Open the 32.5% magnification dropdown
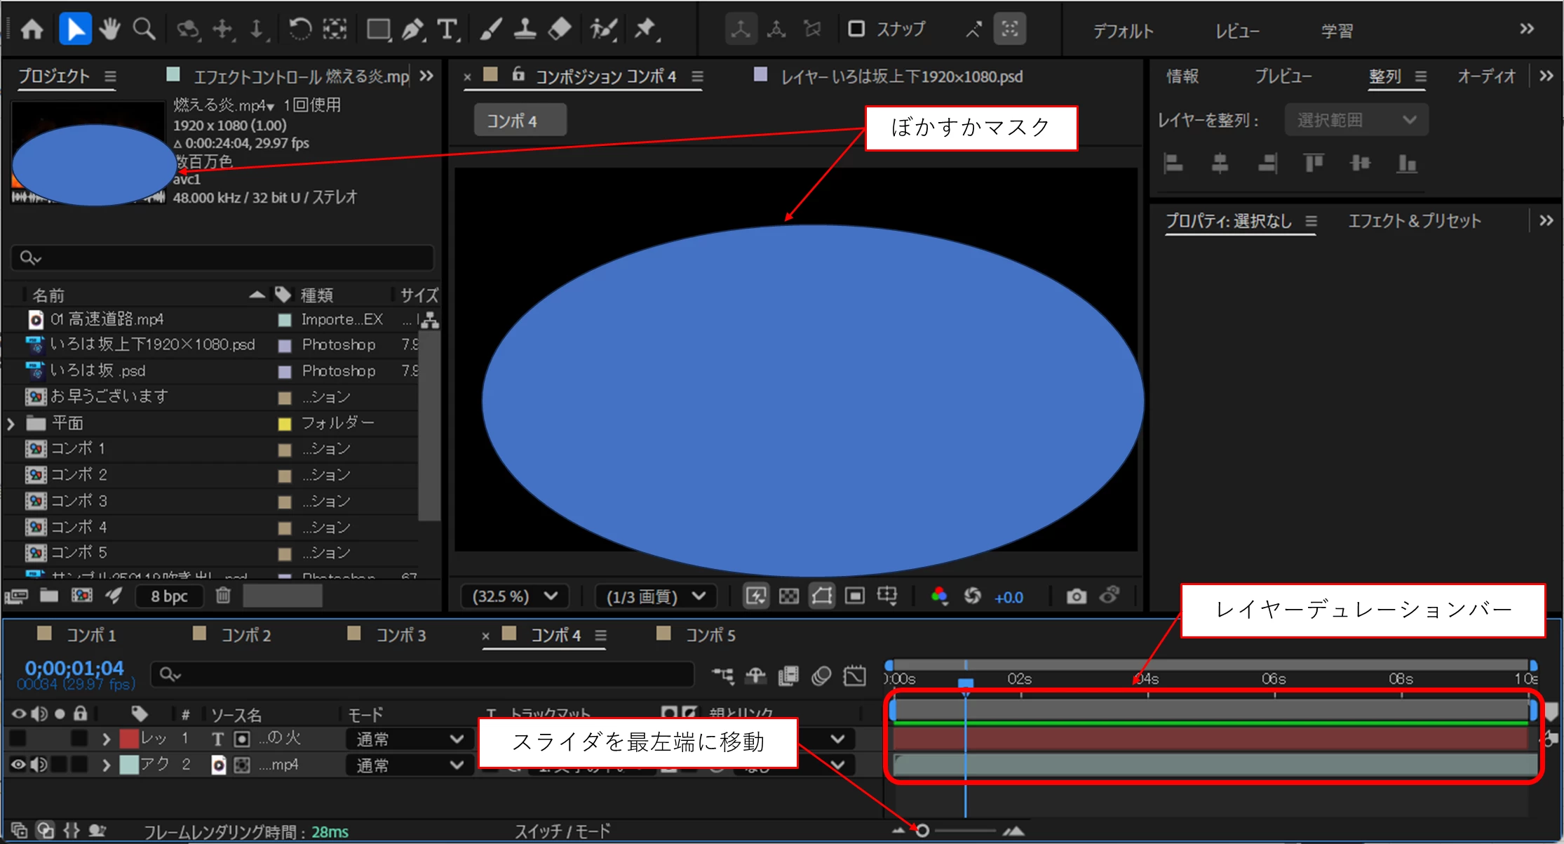 click(515, 596)
